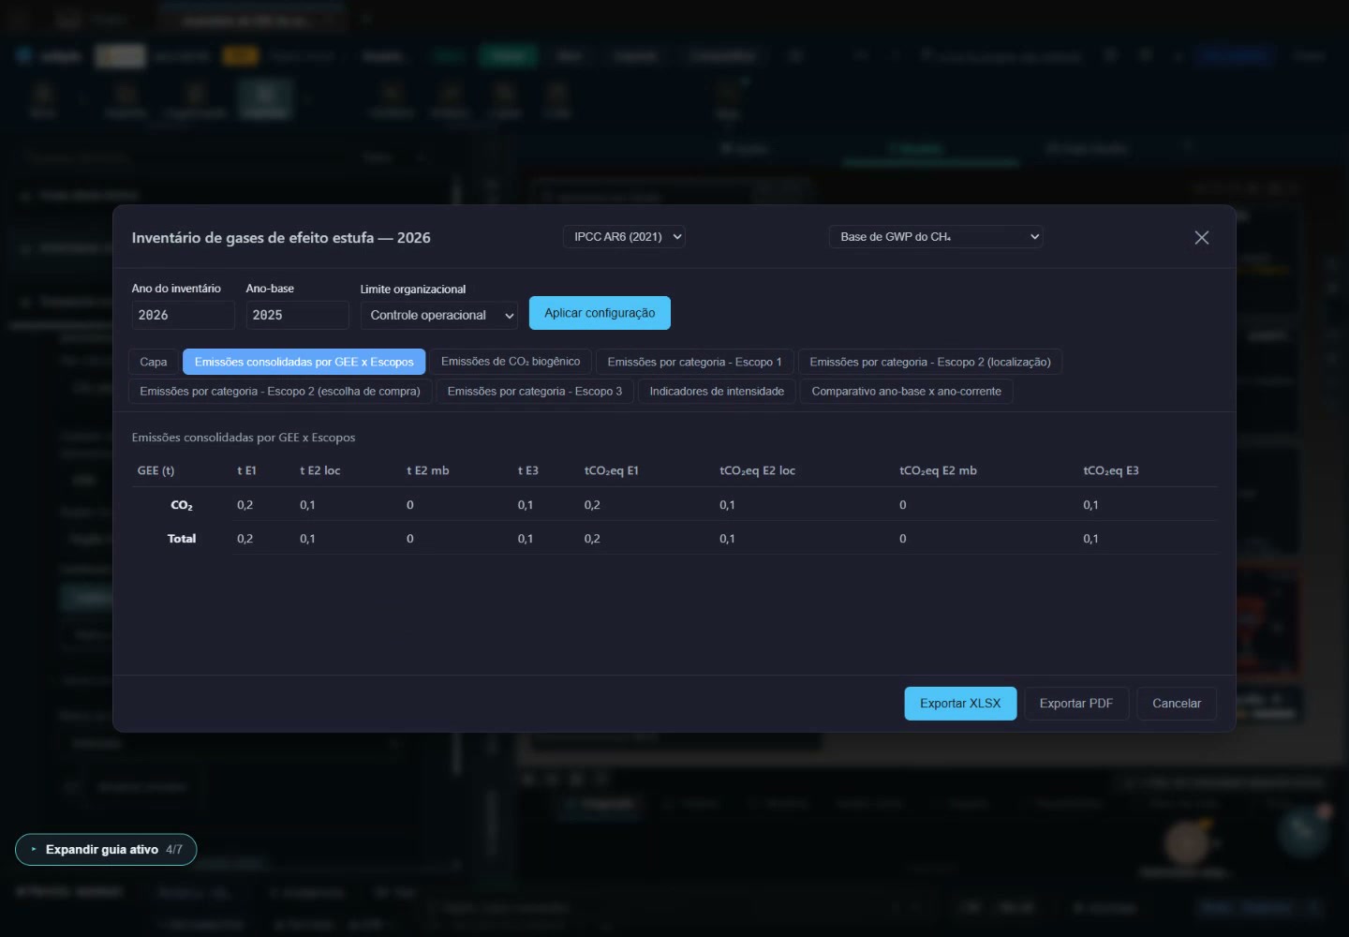Viewport: 1349px width, 937px height.
Task: Click the tCO₂eq E1 column header
Action: [612, 470]
